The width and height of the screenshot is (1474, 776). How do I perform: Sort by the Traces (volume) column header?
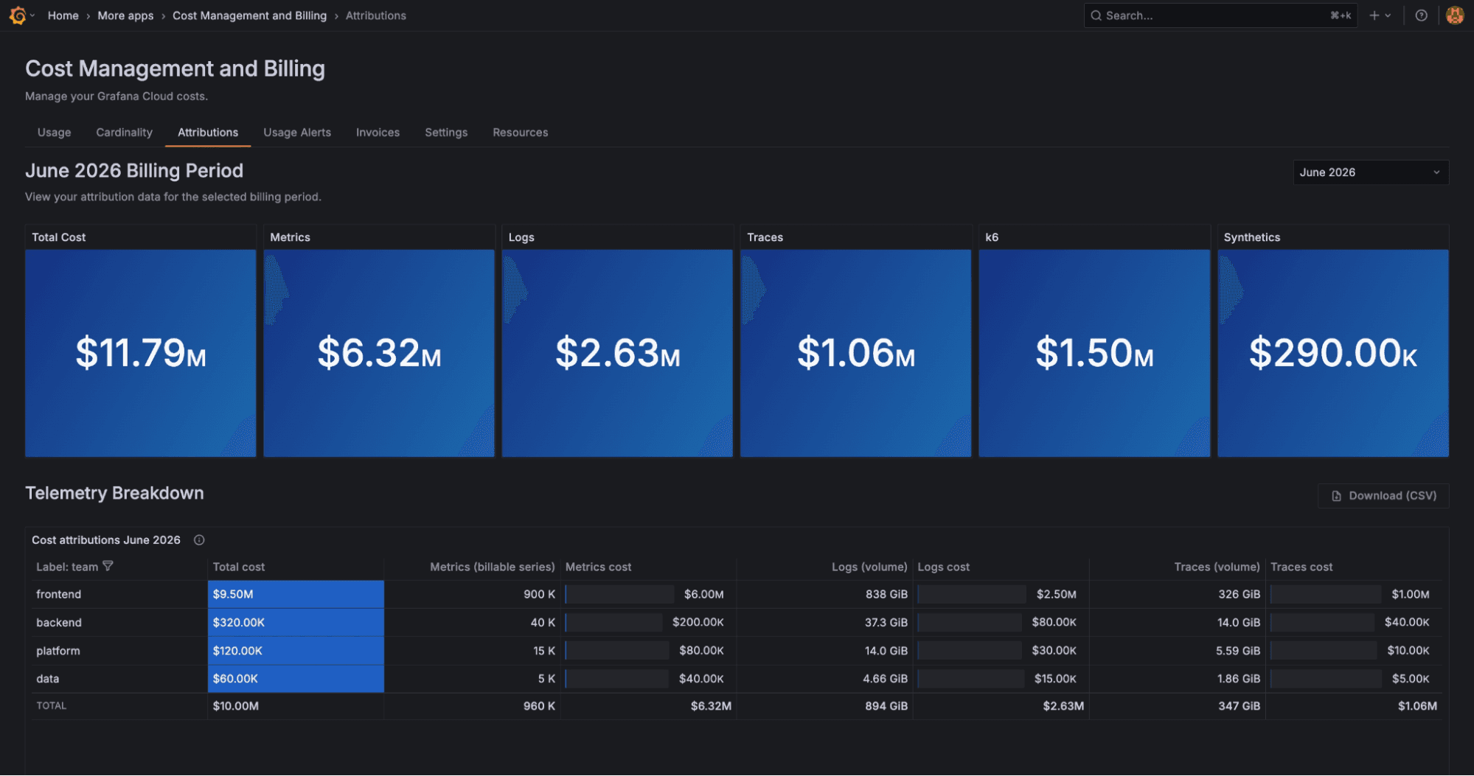1217,567
